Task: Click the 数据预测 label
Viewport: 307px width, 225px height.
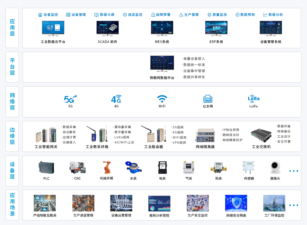Action: [247, 15]
